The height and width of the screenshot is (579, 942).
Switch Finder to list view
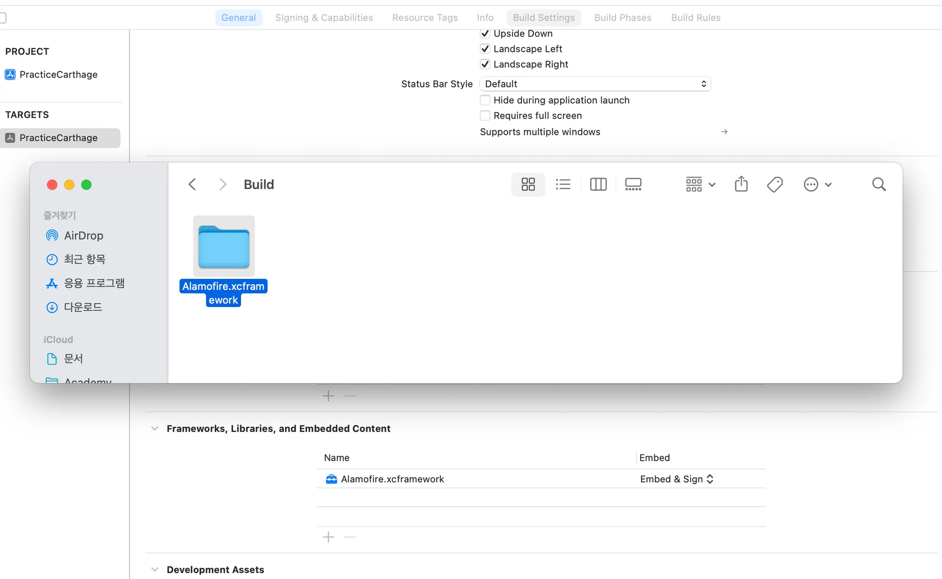pyautogui.click(x=563, y=185)
